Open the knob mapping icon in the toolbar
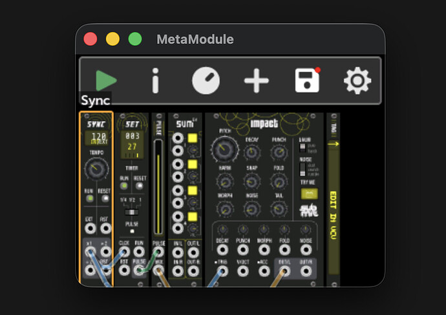Viewport: 446px width, 315px height. pyautogui.click(x=206, y=81)
